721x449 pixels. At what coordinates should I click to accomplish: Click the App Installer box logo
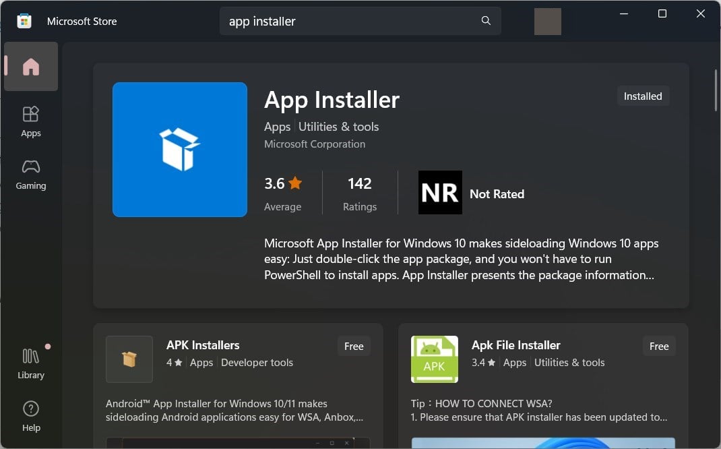(180, 150)
